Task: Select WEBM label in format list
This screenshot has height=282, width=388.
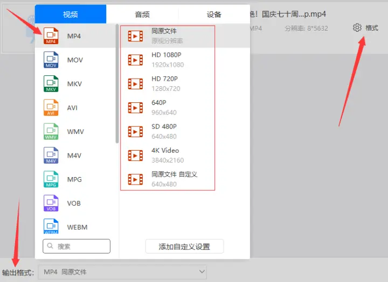Action: 77,227
